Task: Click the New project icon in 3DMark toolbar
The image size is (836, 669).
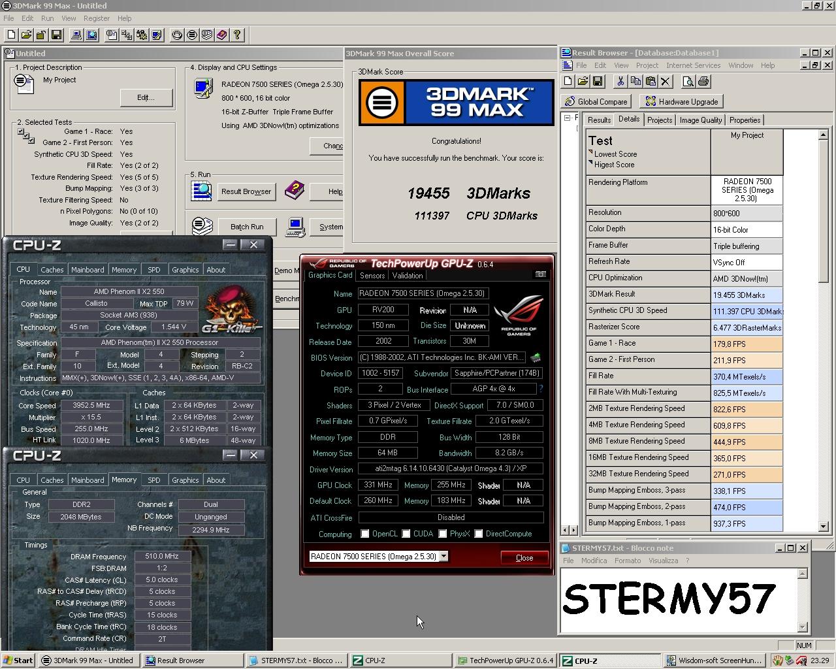Action: pos(12,35)
